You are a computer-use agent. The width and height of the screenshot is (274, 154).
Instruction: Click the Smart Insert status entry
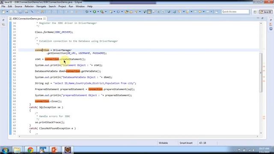(186, 143)
